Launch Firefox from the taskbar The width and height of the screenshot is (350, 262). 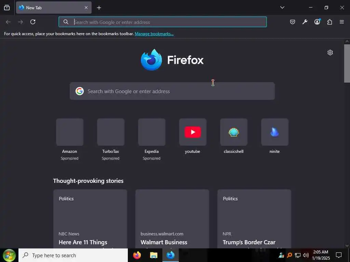coord(137,255)
